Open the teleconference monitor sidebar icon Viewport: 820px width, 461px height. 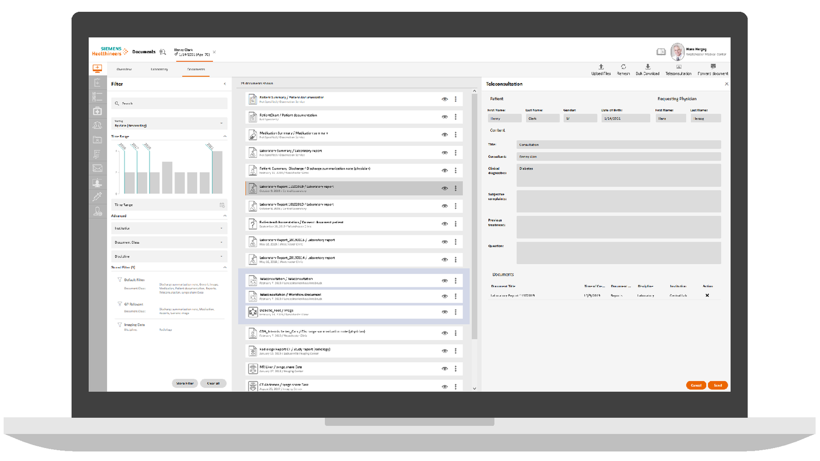click(x=97, y=182)
